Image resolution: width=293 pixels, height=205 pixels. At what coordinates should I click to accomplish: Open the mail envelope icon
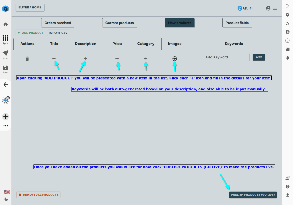287,49
